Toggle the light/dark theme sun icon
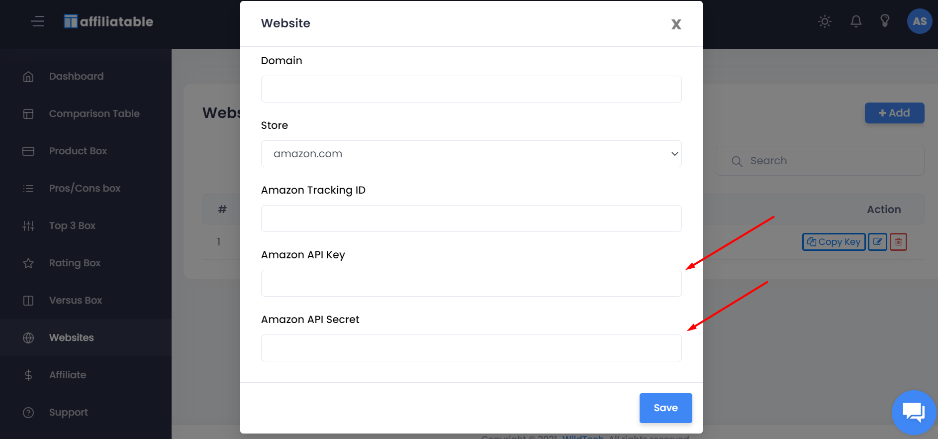 coord(825,21)
